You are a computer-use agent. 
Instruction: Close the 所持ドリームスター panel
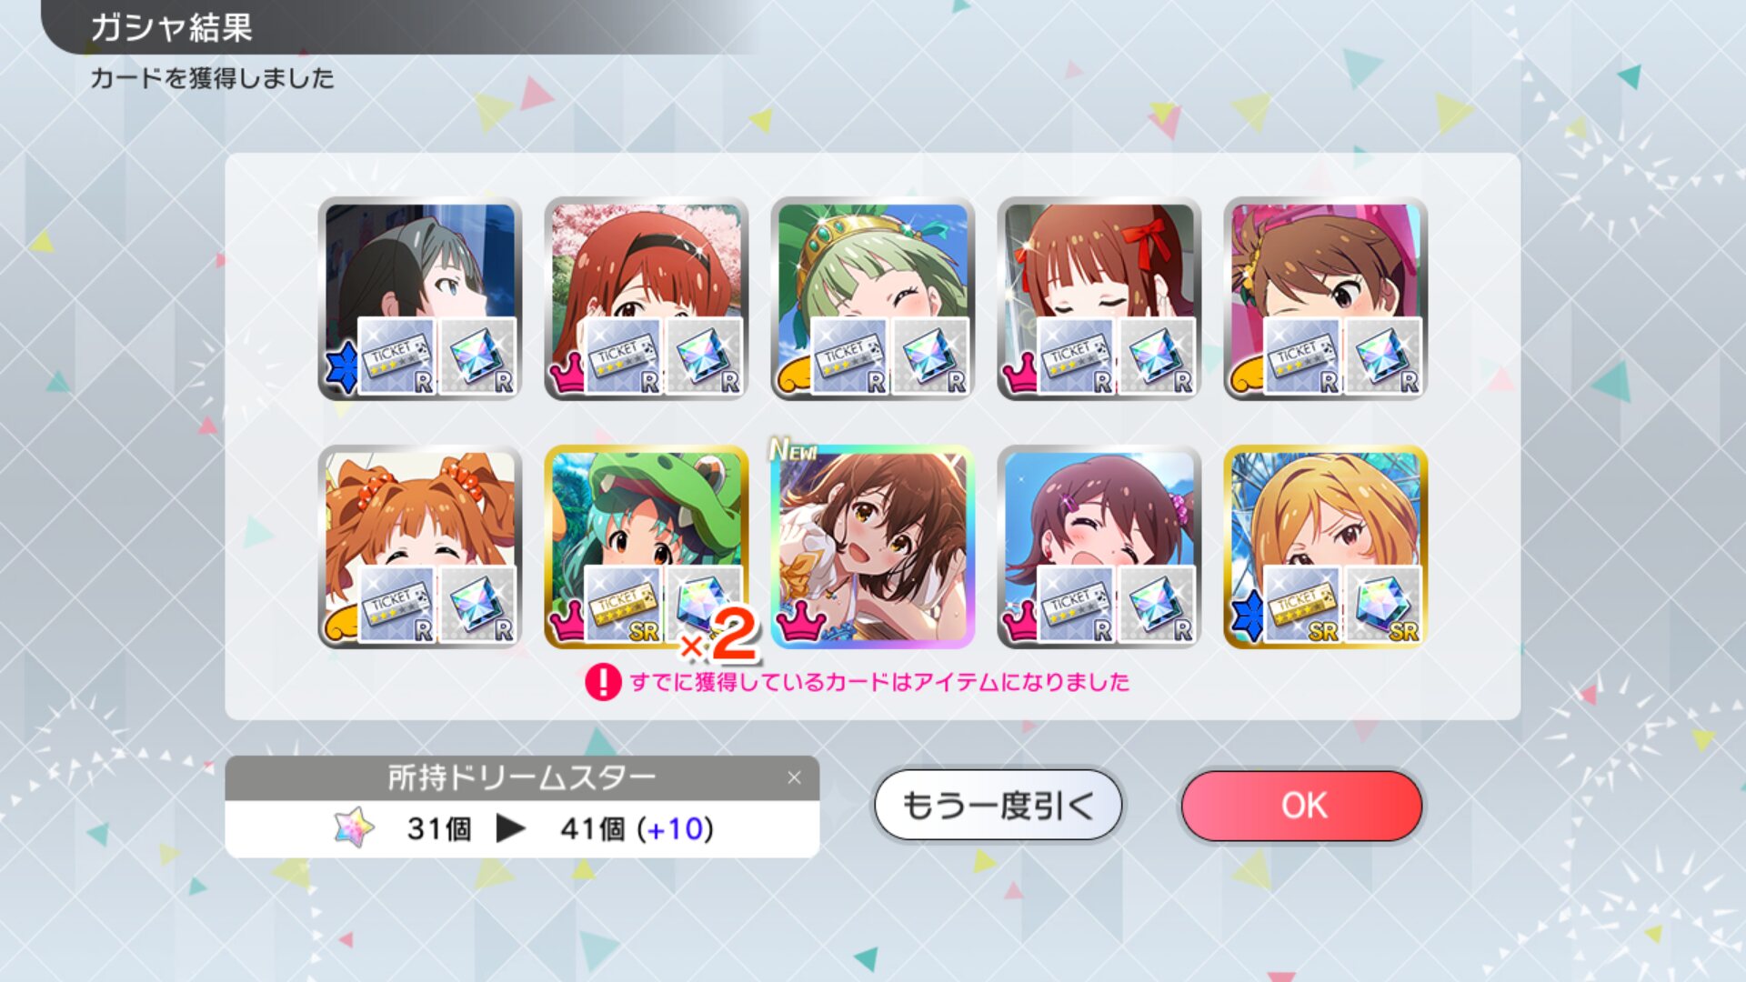[794, 777]
